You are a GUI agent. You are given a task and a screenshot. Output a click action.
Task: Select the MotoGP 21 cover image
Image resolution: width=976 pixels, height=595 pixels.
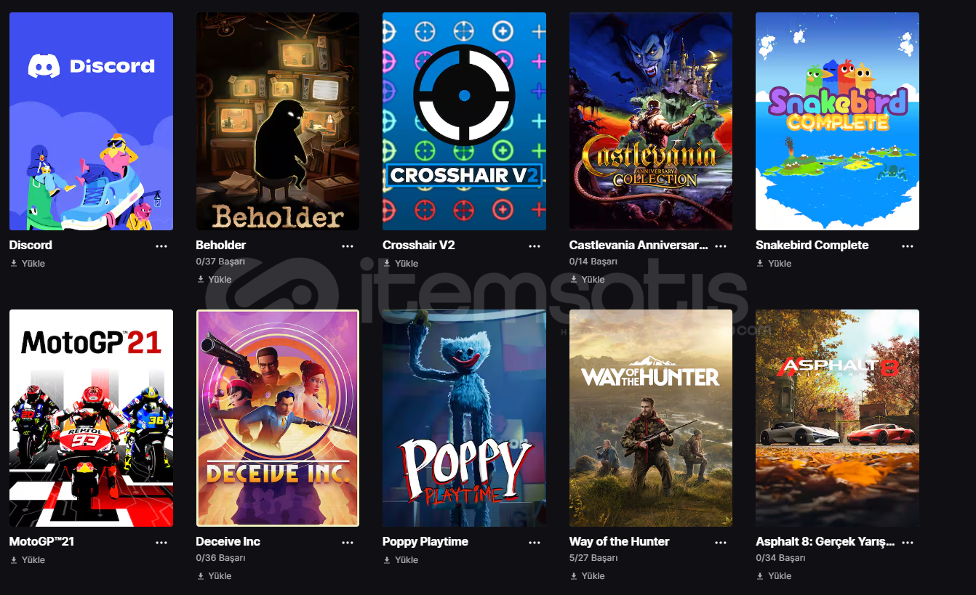(91, 418)
